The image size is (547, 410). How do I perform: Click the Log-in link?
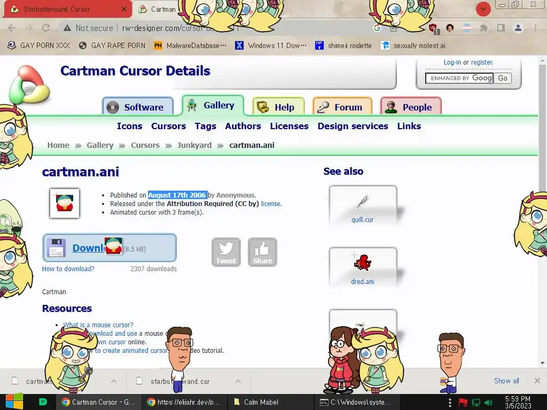tap(452, 62)
